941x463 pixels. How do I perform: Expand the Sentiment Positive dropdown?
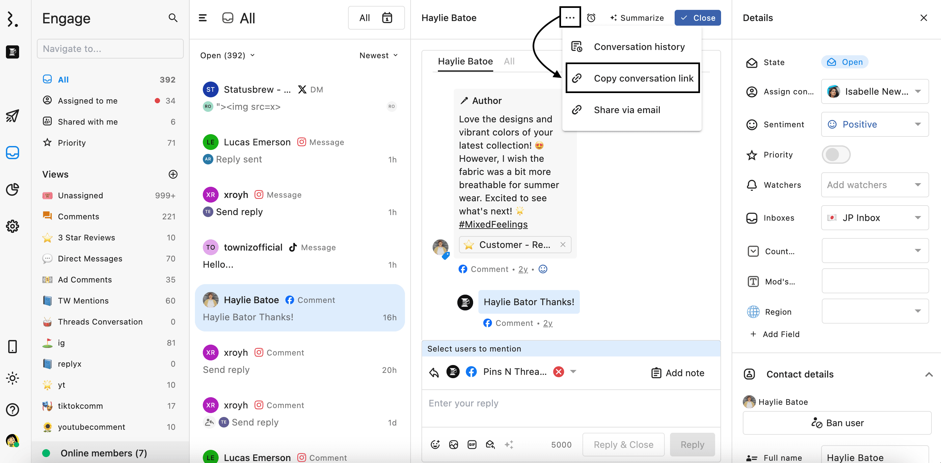click(x=918, y=124)
